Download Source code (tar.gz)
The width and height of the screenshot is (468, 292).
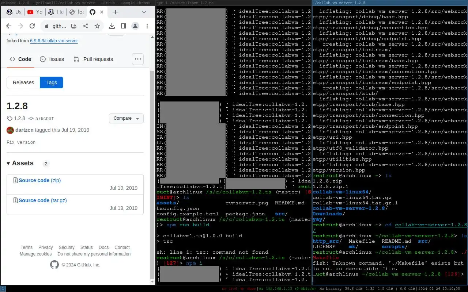point(43,200)
